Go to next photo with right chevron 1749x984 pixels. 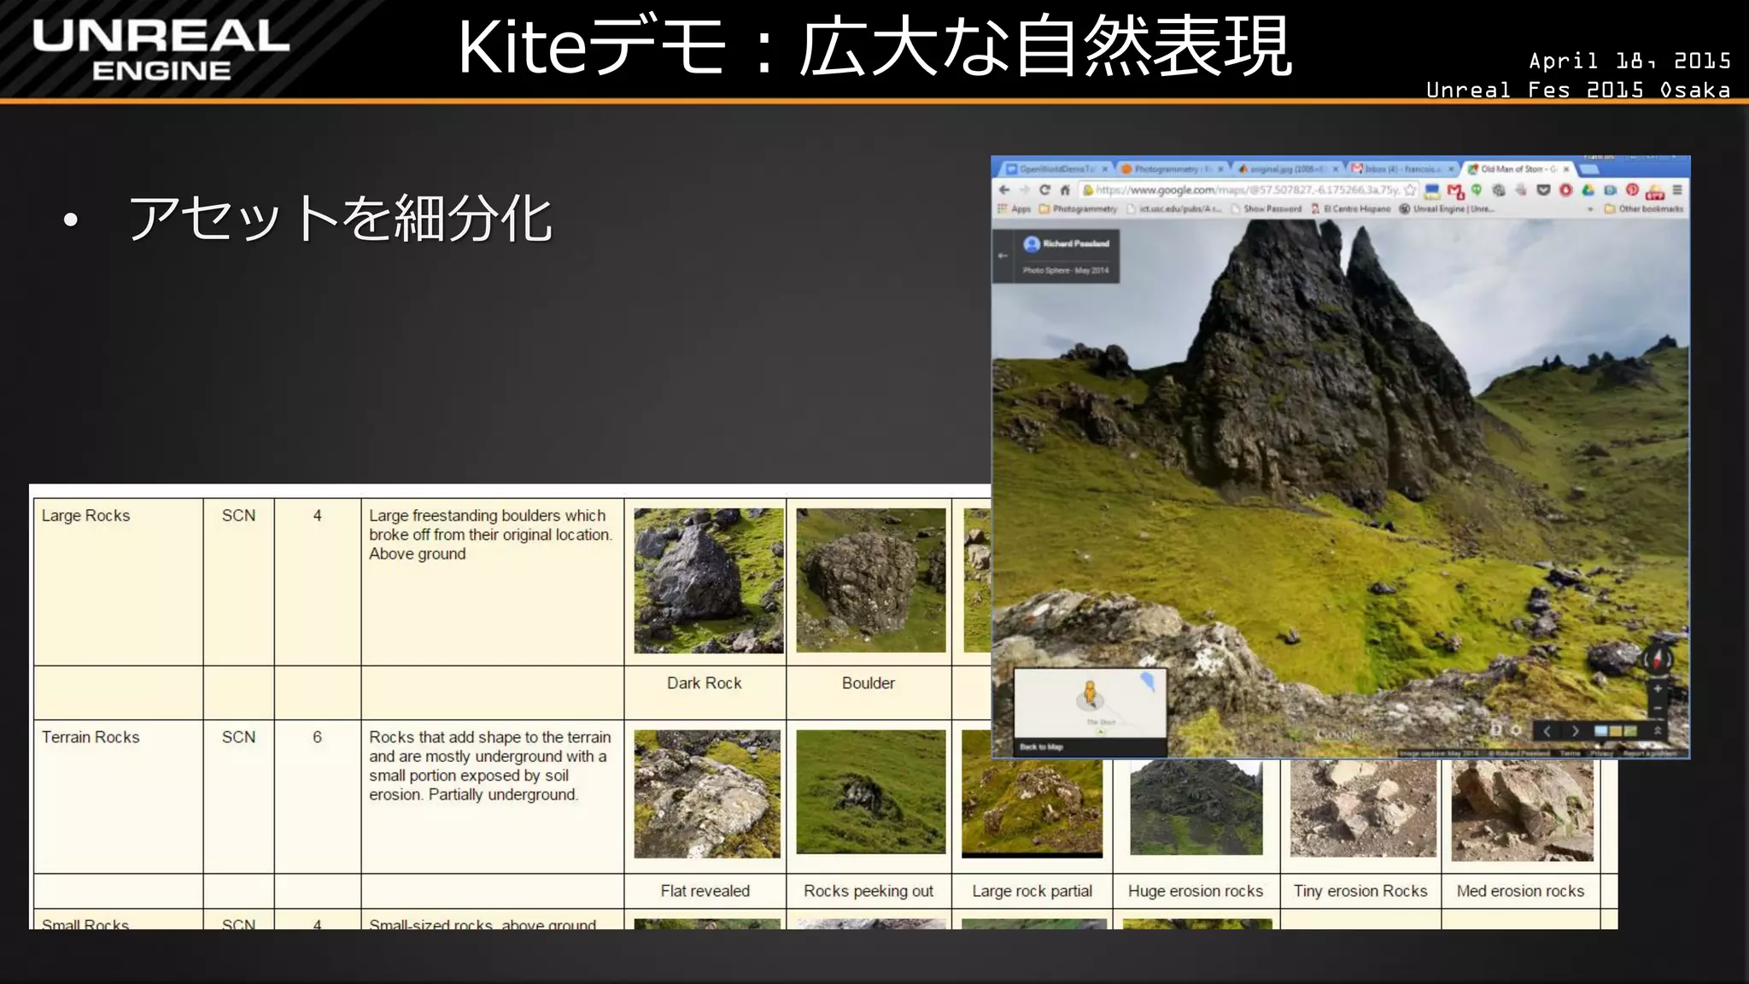1576,731
